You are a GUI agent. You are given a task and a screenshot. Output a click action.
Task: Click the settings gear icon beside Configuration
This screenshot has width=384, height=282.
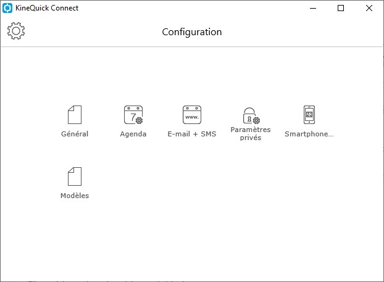click(16, 31)
